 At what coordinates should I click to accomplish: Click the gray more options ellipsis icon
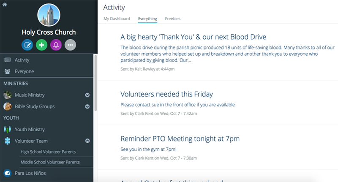[71, 44]
